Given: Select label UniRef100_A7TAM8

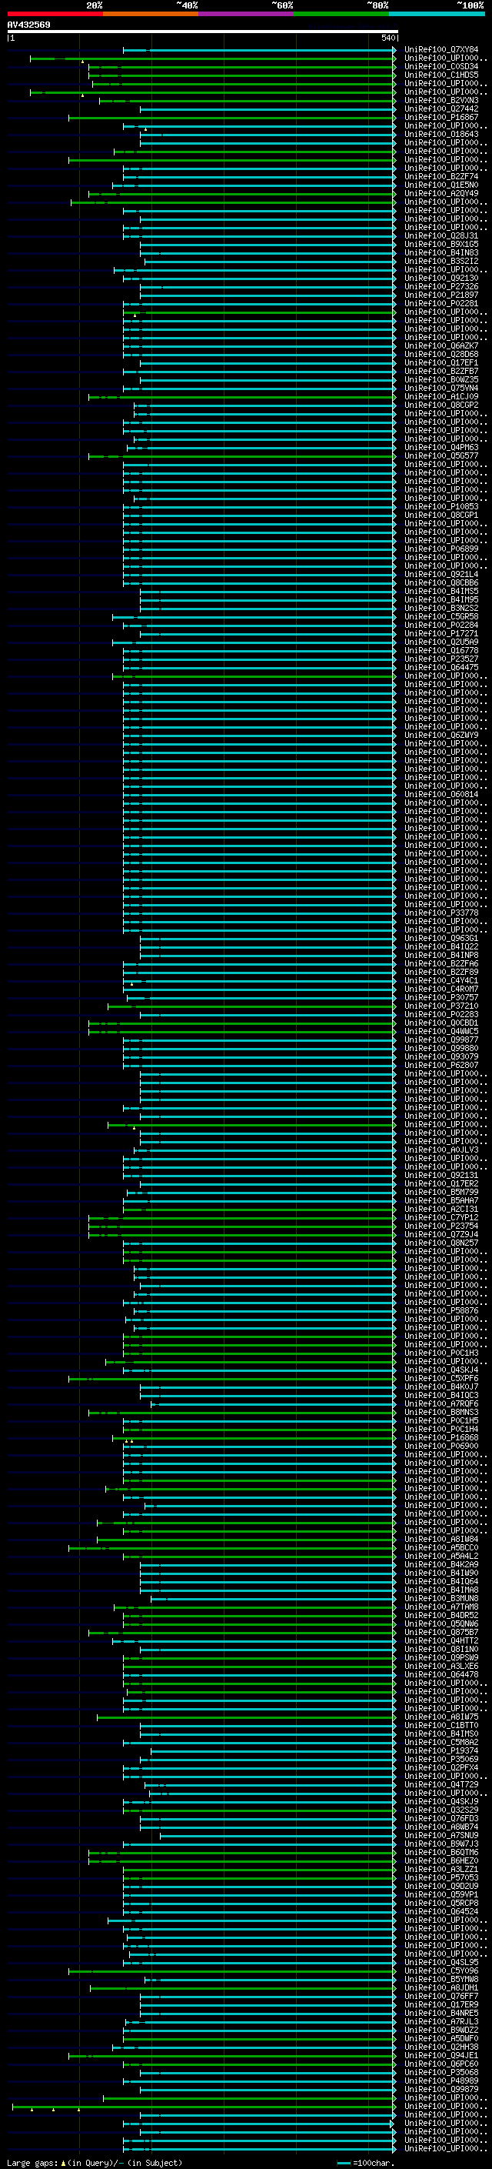Looking at the screenshot, I should [x=441, y=1607].
